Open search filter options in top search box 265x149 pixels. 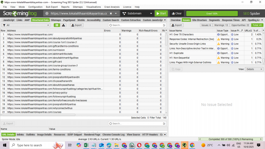[x=164, y=25]
